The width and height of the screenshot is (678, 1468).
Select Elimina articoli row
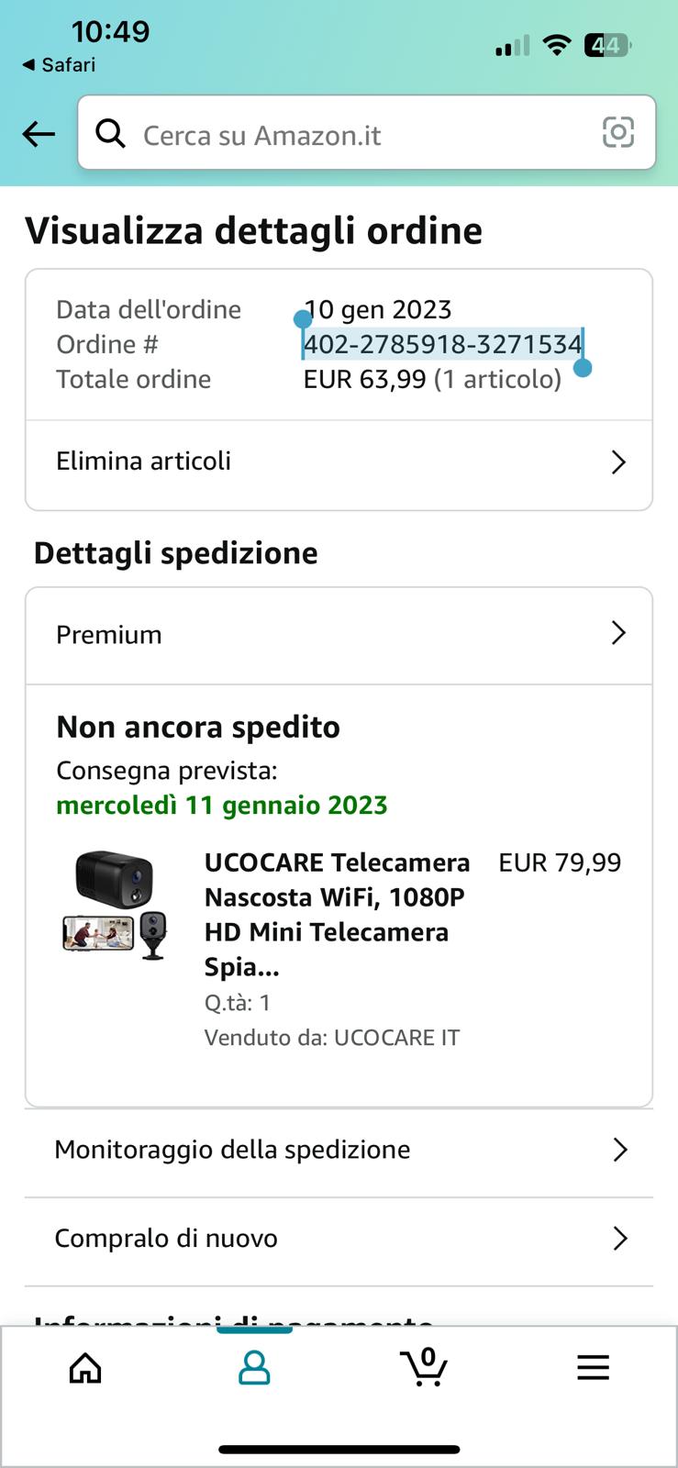pos(339,463)
